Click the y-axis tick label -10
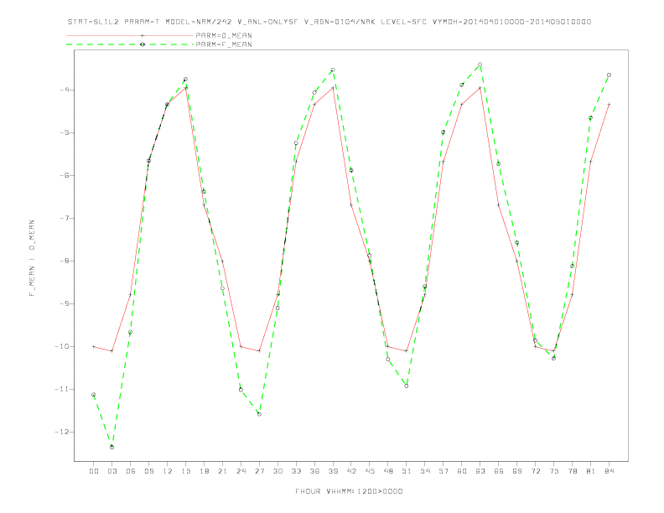This screenshot has height=513, width=664. (x=62, y=346)
